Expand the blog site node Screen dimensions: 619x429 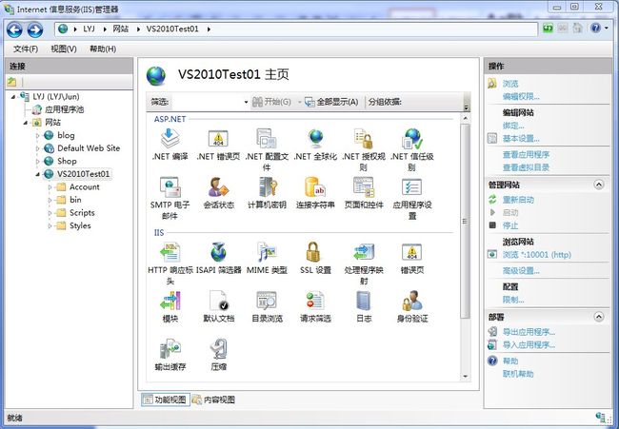pyautogui.click(x=38, y=135)
